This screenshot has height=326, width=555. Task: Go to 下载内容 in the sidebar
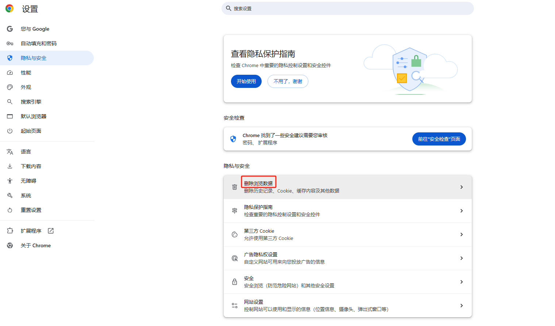click(x=31, y=166)
